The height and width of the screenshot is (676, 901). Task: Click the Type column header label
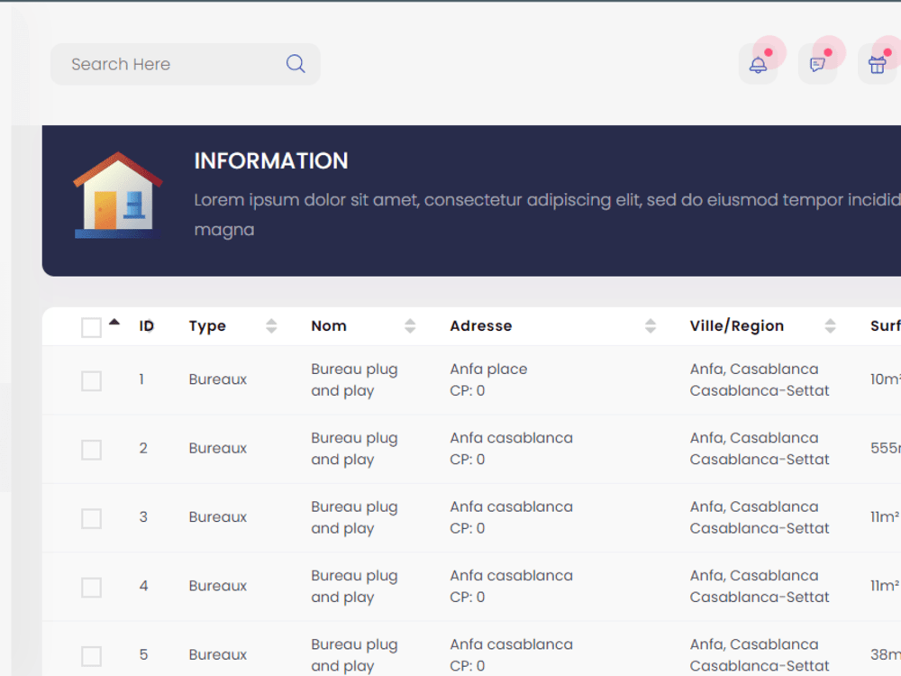point(207,326)
